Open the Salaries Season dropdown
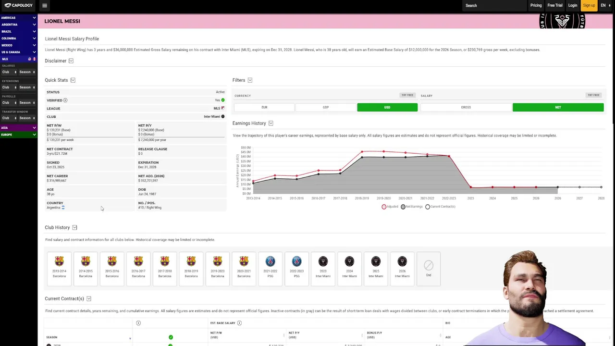The height and width of the screenshot is (346, 615). [x=27, y=72]
